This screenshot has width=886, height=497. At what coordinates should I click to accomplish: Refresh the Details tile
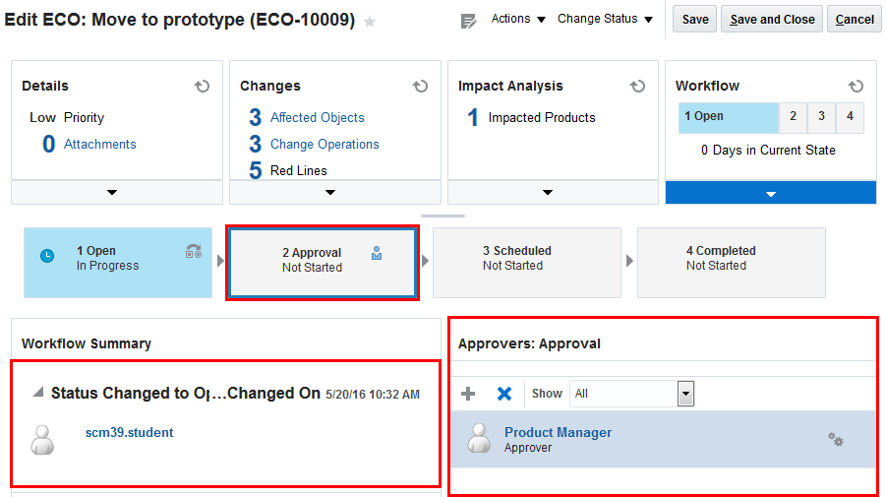click(203, 87)
